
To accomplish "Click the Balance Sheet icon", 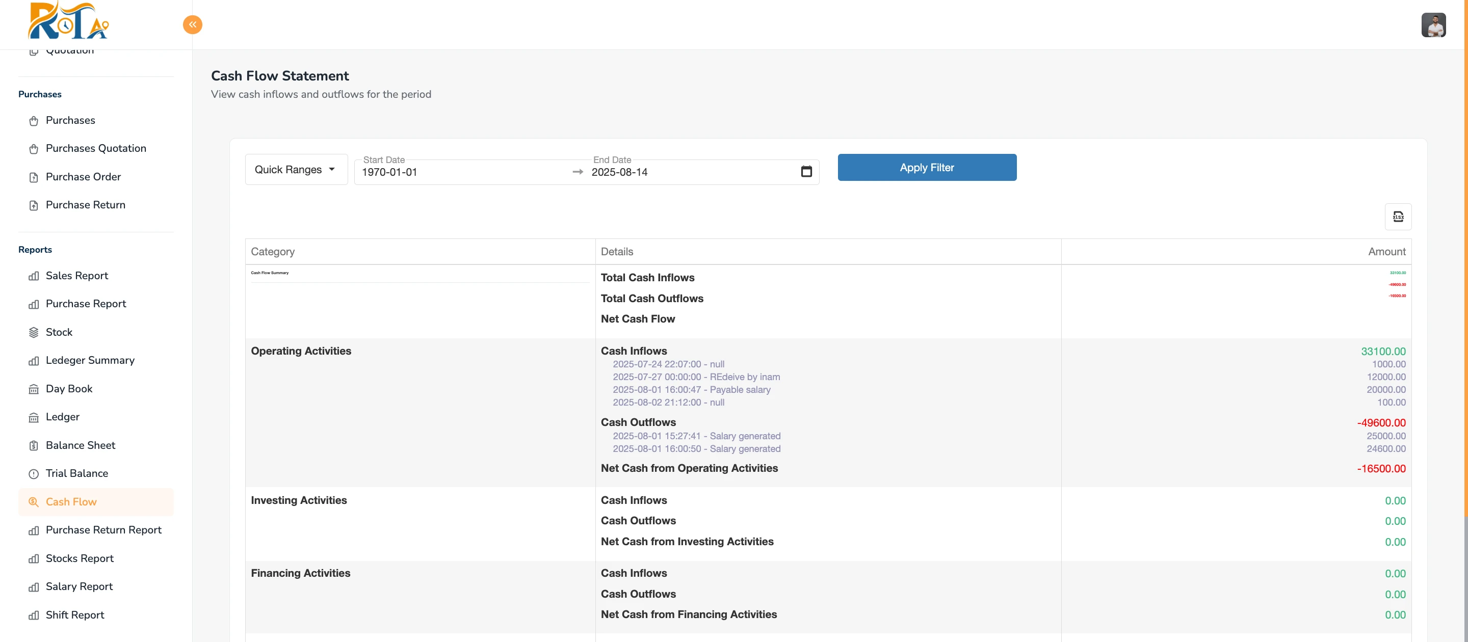I will tap(34, 445).
